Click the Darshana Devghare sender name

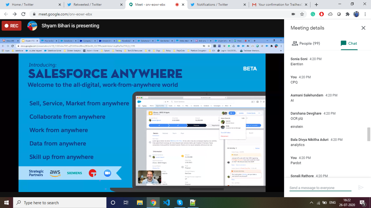[x=306, y=113]
